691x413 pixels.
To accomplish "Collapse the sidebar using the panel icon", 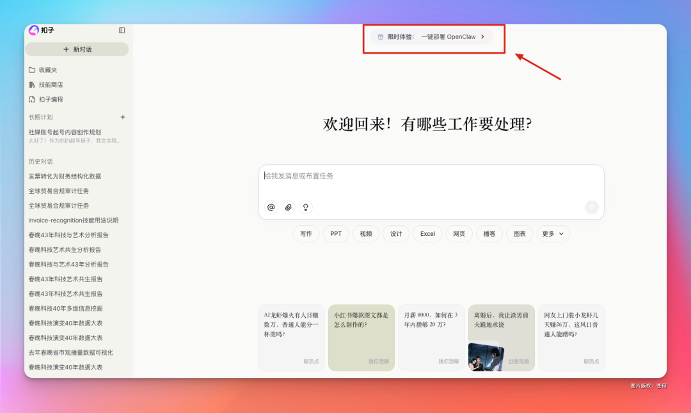I will 122,29.
